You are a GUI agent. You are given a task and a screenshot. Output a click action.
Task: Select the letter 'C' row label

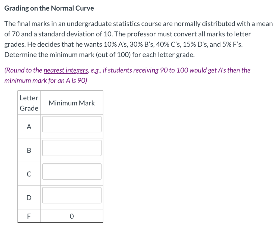(29, 174)
